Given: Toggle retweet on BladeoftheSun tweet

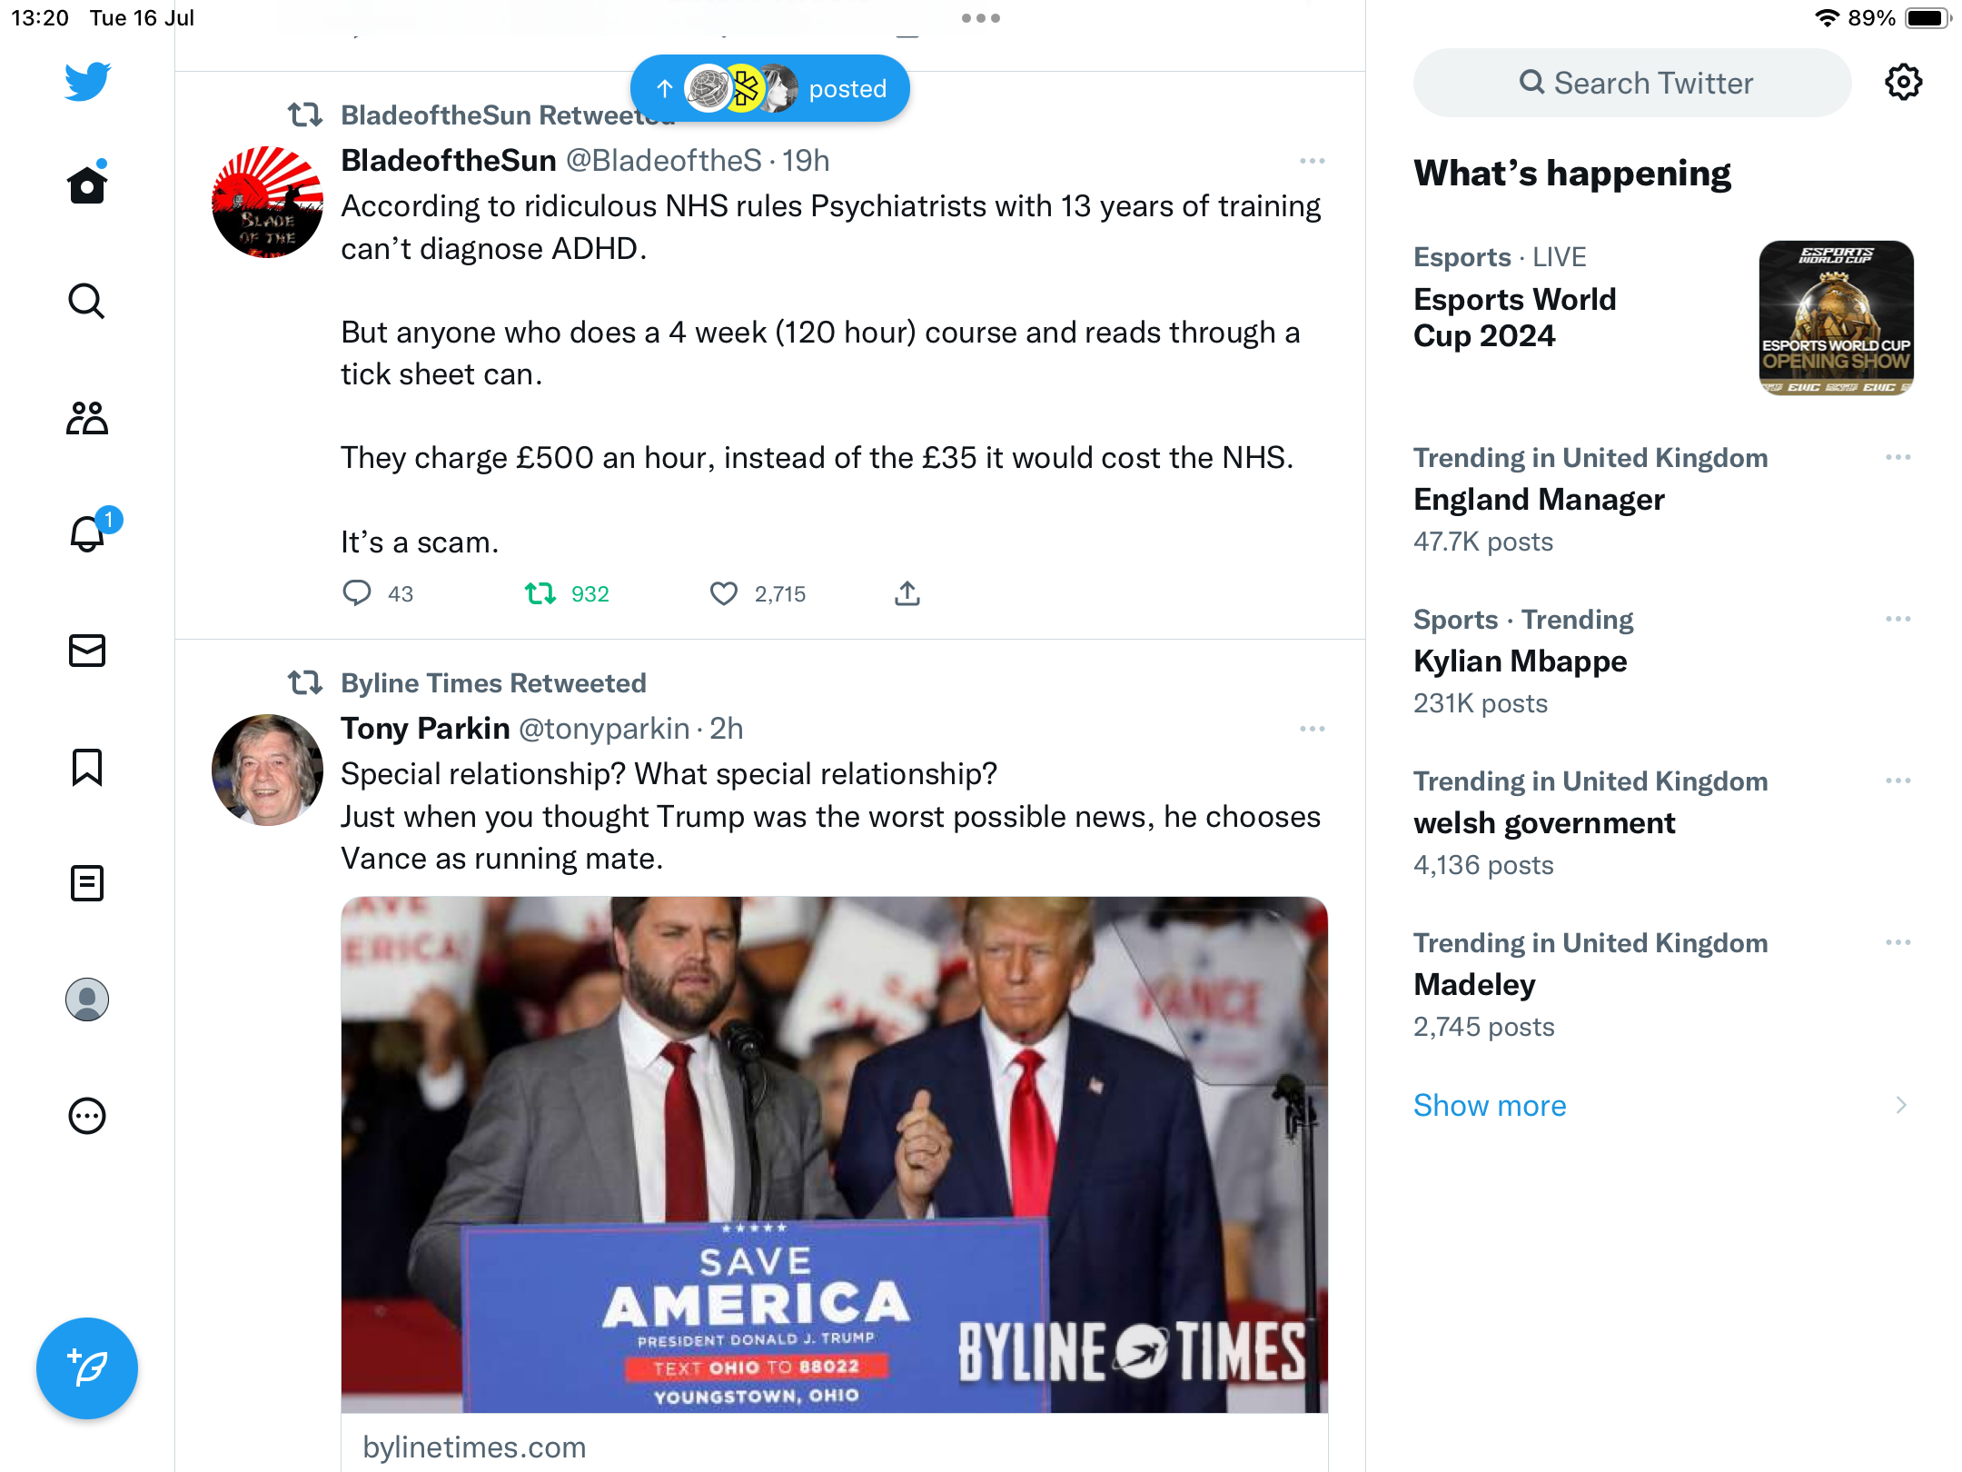Looking at the screenshot, I should 540,594.
